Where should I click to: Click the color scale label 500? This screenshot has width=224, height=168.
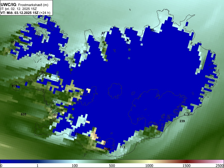point(112,166)
